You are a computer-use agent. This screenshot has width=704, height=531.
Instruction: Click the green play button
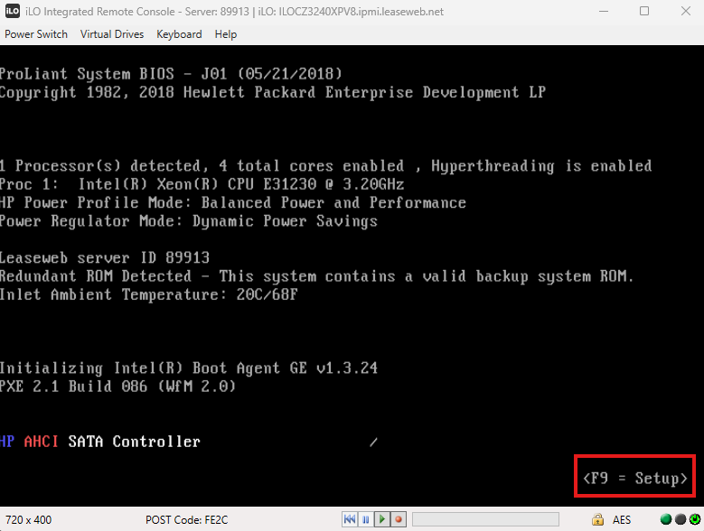(381, 519)
